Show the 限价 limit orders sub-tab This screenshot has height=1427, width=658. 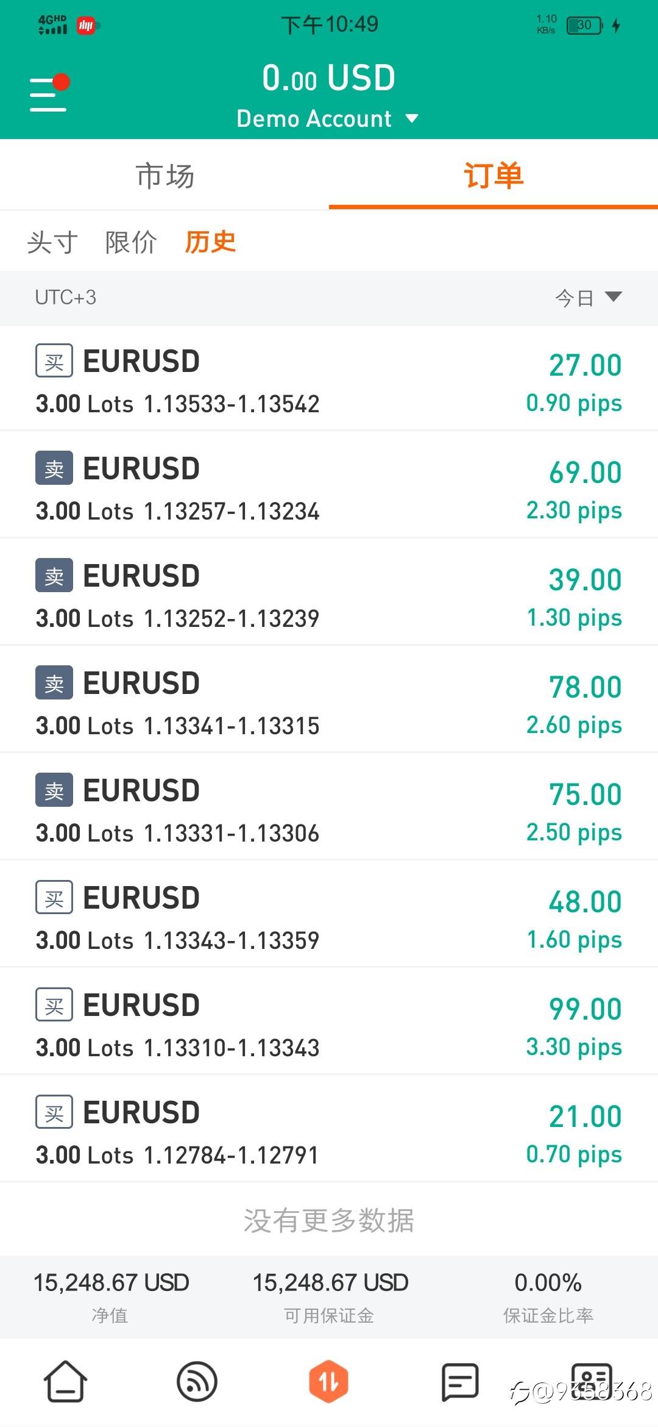[x=131, y=242]
